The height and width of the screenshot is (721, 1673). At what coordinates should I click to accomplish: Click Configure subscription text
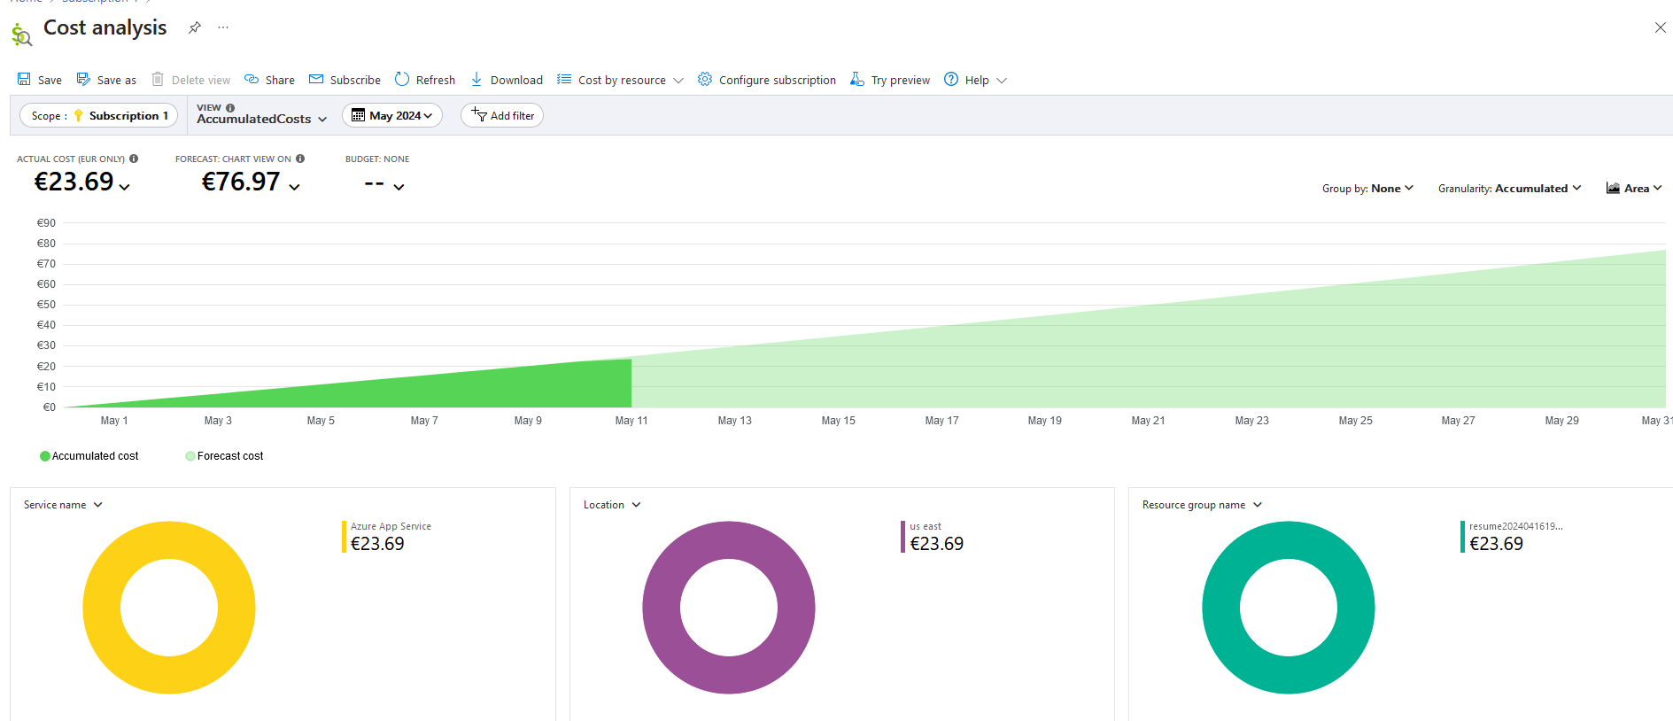778,80
